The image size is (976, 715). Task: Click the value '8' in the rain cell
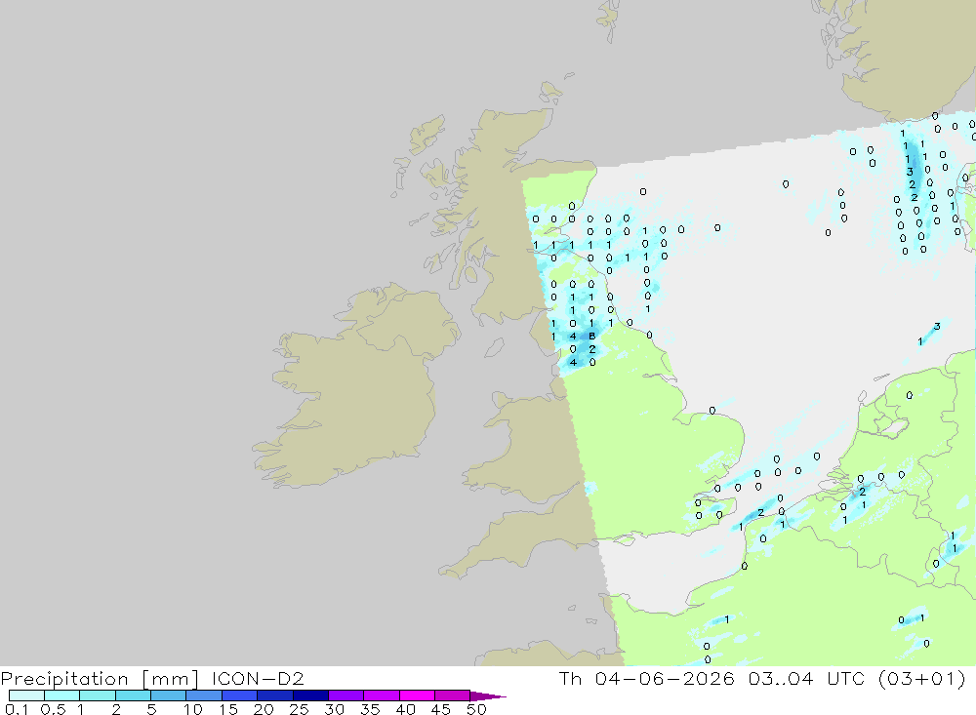[592, 336]
